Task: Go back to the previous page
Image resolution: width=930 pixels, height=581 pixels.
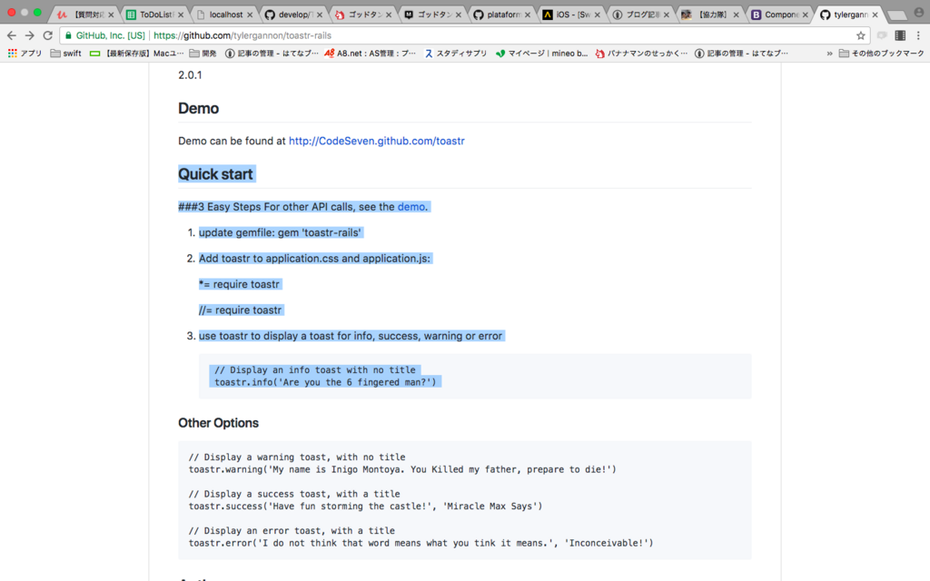Action: [11, 35]
